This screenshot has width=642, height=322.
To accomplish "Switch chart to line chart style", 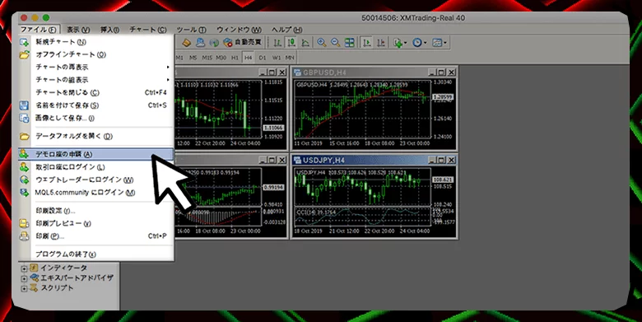I will [305, 42].
